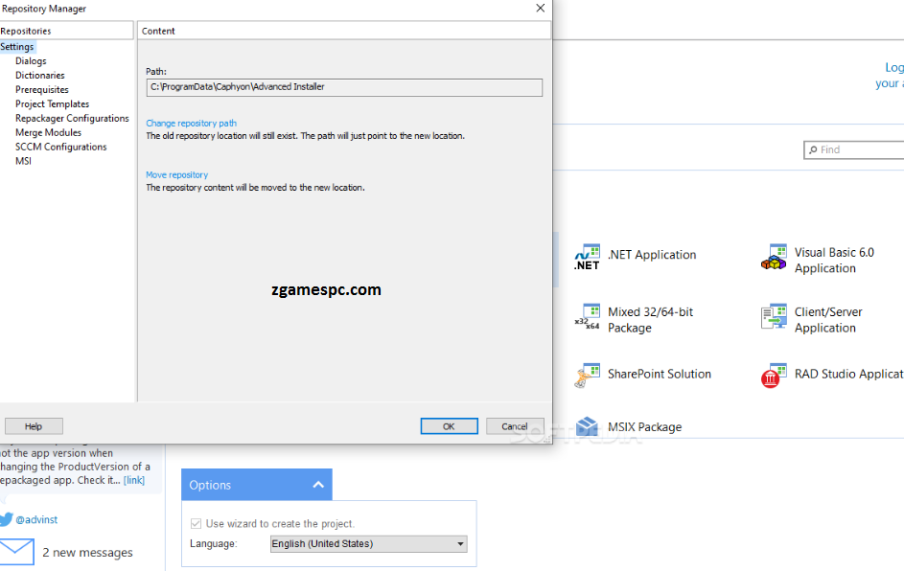Choose the RAD Studio Application icon

(774, 376)
